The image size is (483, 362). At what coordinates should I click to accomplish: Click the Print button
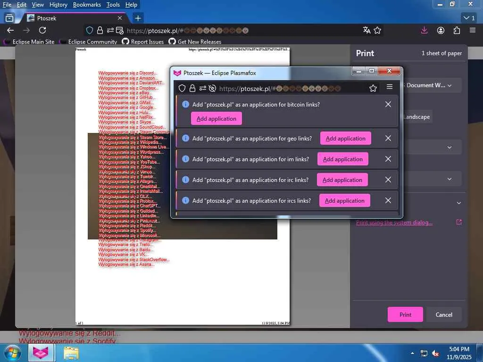pyautogui.click(x=405, y=314)
